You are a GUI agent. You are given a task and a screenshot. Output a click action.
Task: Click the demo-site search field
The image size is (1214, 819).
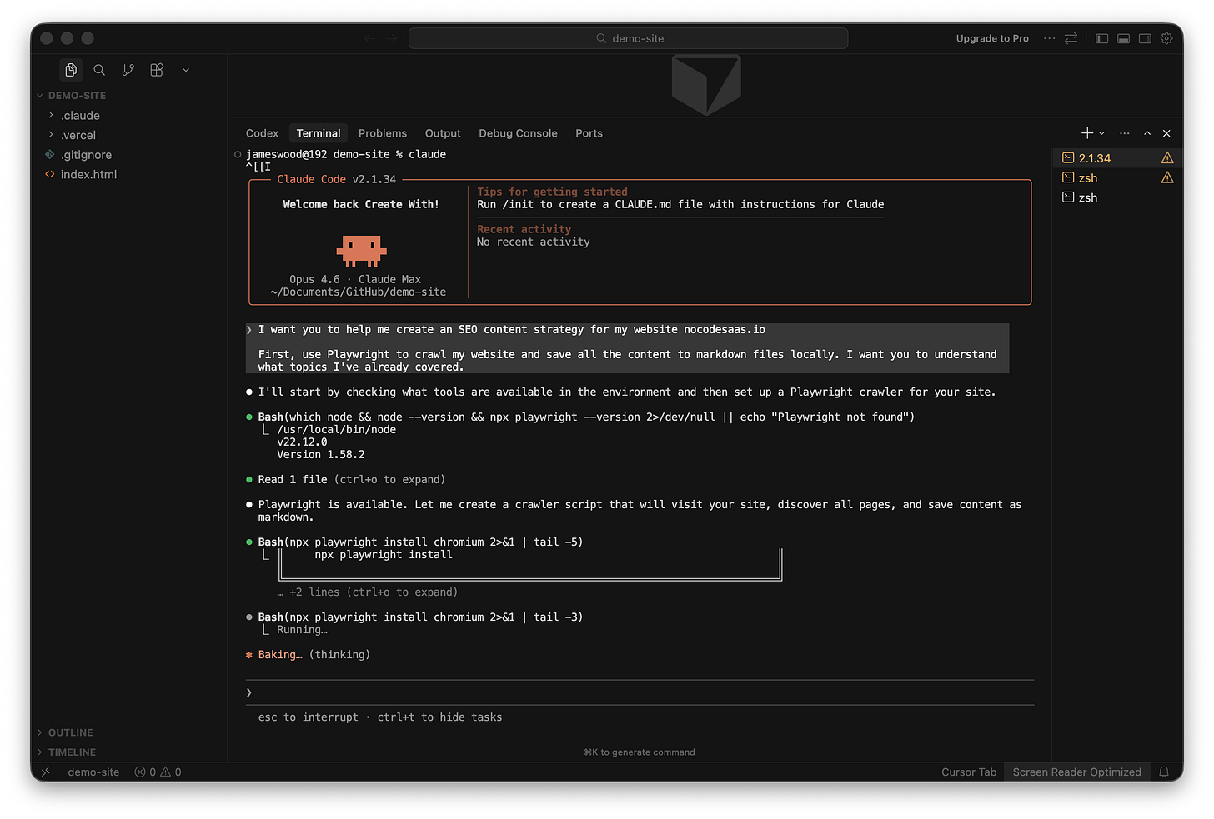[628, 38]
